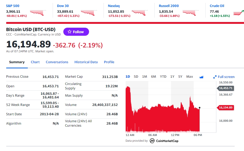Open the S&P 500 quote link

pos(13,6)
